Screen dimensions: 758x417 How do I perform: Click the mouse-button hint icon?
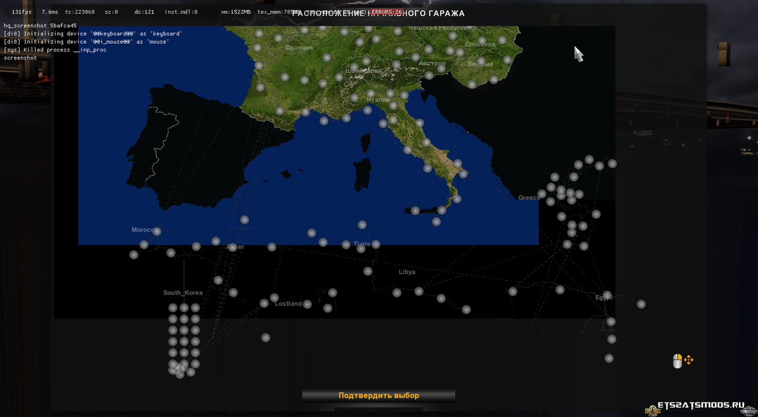coord(677,361)
